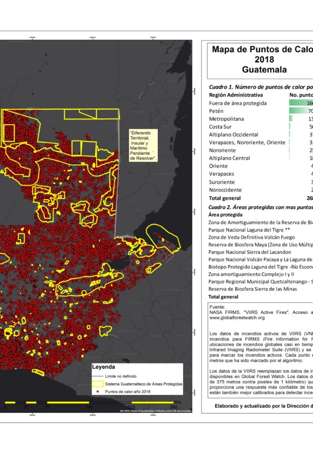Click 'Sistema Guatemalteco de Áreas Protegidas' legend label

(x=144, y=384)
